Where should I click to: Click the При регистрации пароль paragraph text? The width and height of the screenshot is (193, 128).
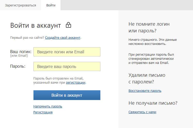point(151,58)
